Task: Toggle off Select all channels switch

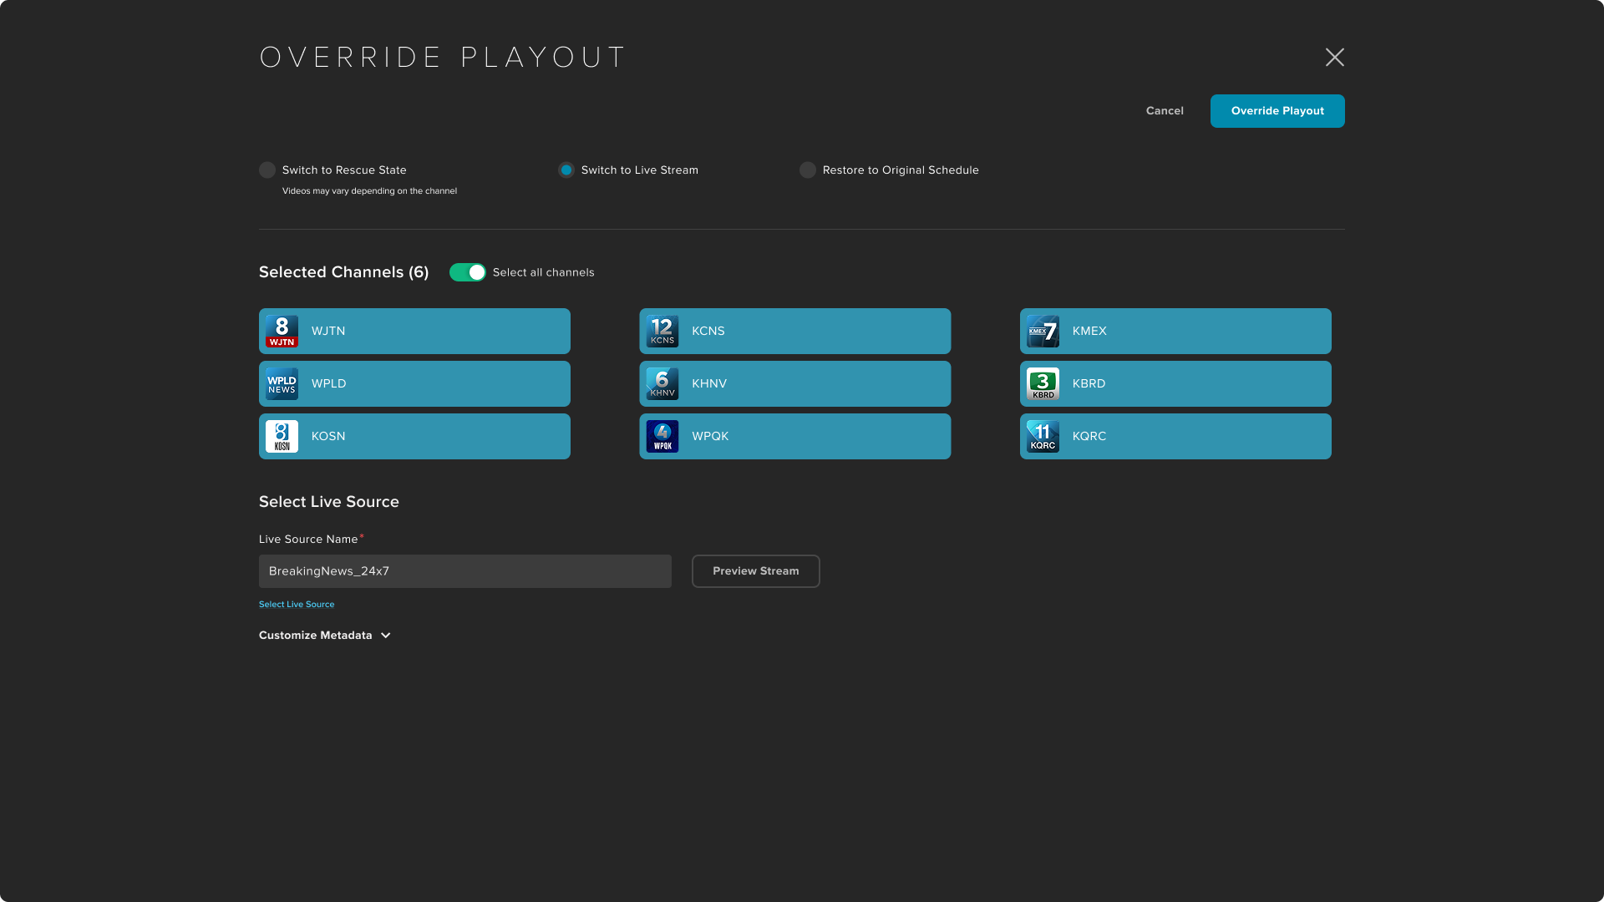Action: pyautogui.click(x=467, y=272)
